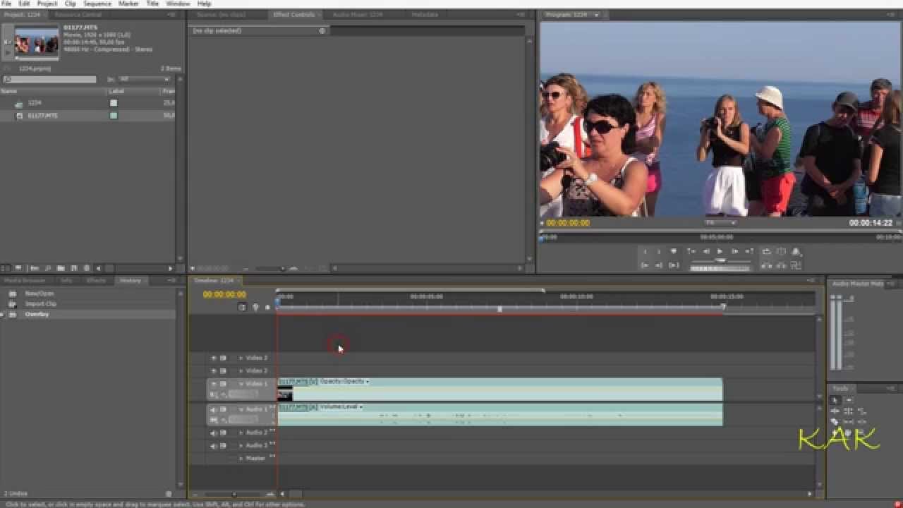The height and width of the screenshot is (508, 903).
Task: Collapse the Audio 1 track
Action: coord(241,409)
